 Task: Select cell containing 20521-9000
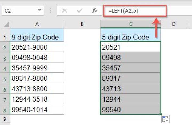pos(37,47)
